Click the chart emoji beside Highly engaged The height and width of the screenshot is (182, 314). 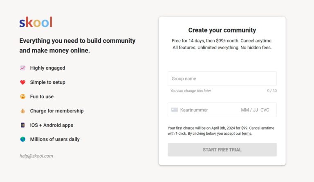click(x=23, y=68)
